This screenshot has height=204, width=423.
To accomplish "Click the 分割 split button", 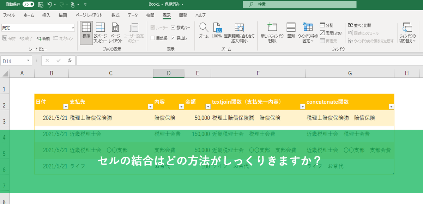I will coord(326,25).
